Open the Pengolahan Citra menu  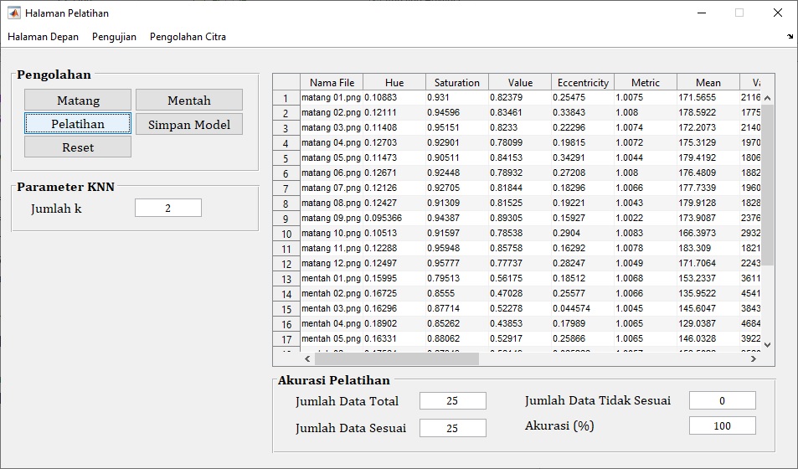pyautogui.click(x=188, y=37)
